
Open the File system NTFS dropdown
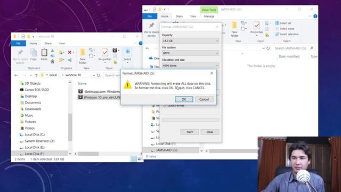click(190, 53)
